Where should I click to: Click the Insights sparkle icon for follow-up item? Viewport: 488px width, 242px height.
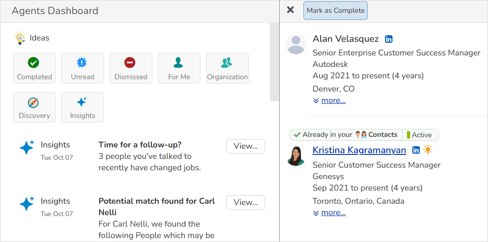(x=27, y=147)
